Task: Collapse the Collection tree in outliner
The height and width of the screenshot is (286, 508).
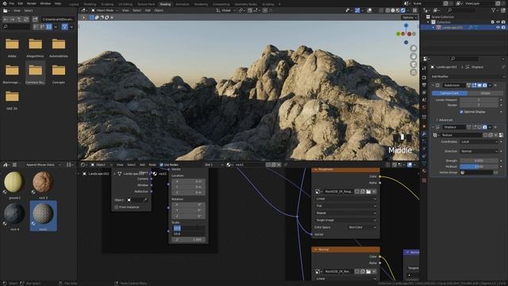Action: coord(428,22)
